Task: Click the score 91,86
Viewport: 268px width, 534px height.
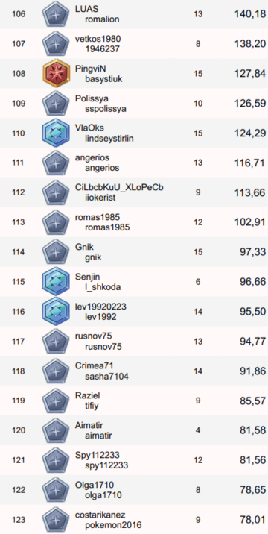Action: coord(252,371)
